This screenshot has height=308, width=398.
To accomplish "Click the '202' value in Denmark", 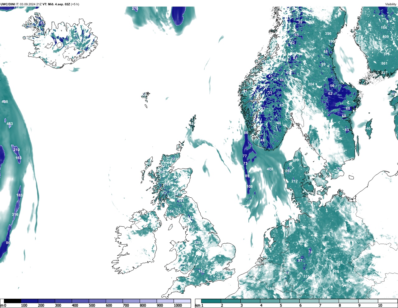I will (x=288, y=171).
